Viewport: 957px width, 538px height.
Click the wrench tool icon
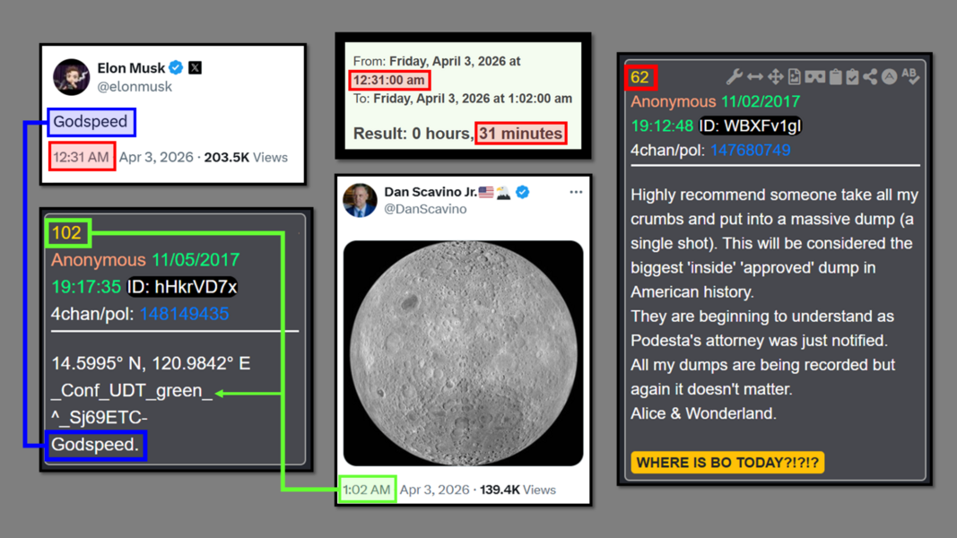point(734,77)
